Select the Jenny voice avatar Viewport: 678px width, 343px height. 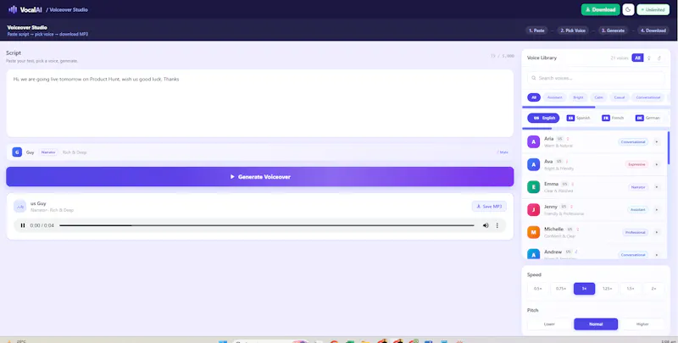click(534, 209)
